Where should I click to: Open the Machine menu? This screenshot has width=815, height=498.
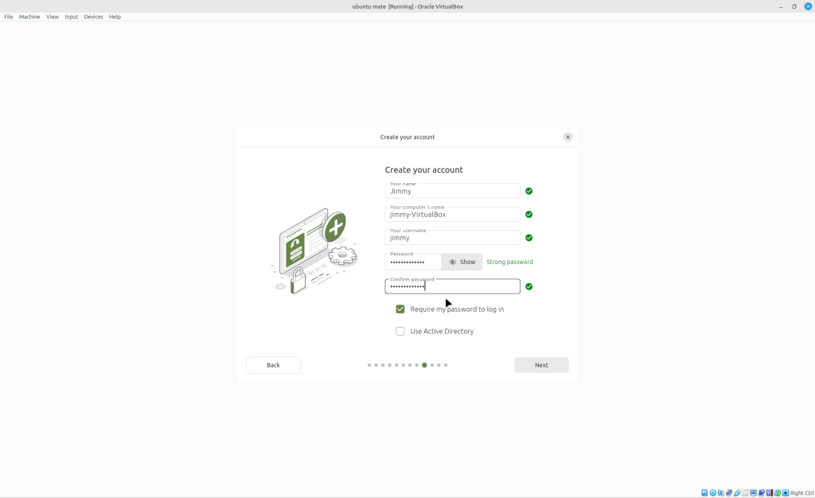tap(29, 17)
